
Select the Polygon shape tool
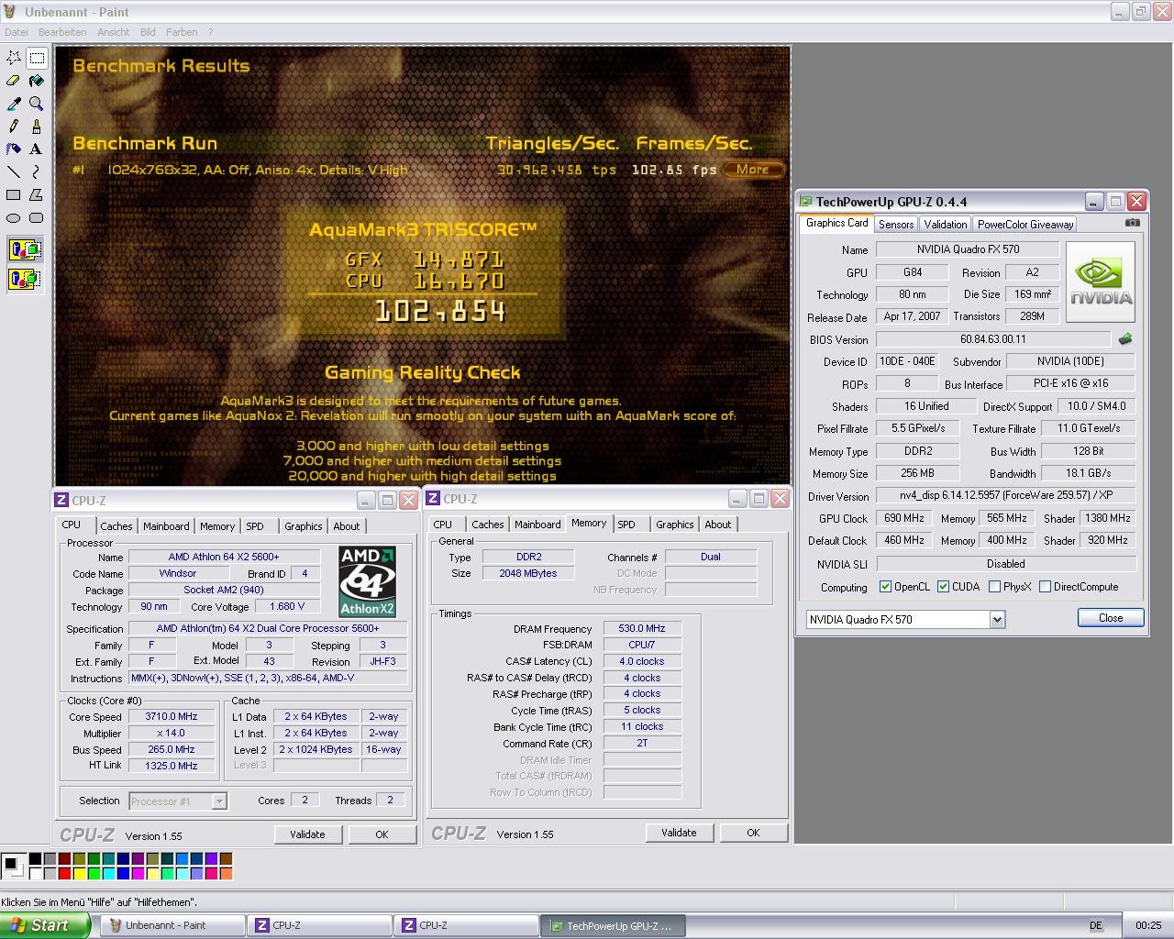[x=37, y=194]
